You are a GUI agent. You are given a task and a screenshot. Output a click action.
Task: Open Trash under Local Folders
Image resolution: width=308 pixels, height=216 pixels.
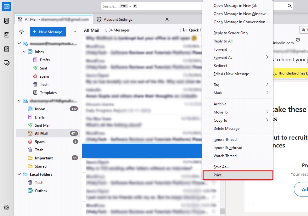click(x=39, y=183)
